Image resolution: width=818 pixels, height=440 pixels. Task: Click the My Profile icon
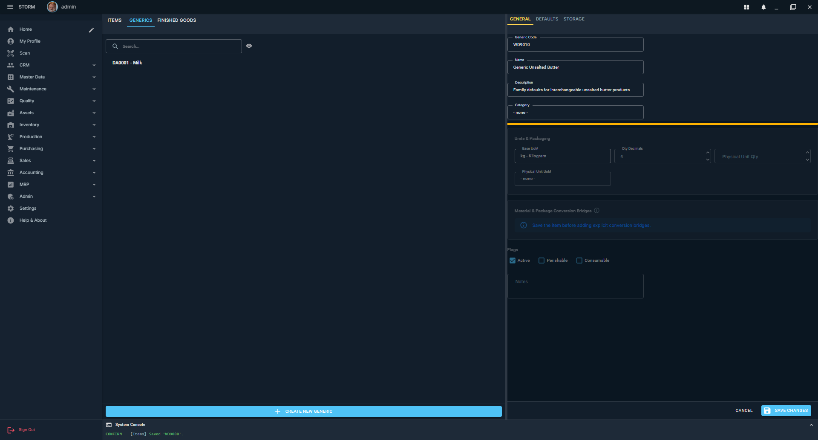tap(11, 41)
